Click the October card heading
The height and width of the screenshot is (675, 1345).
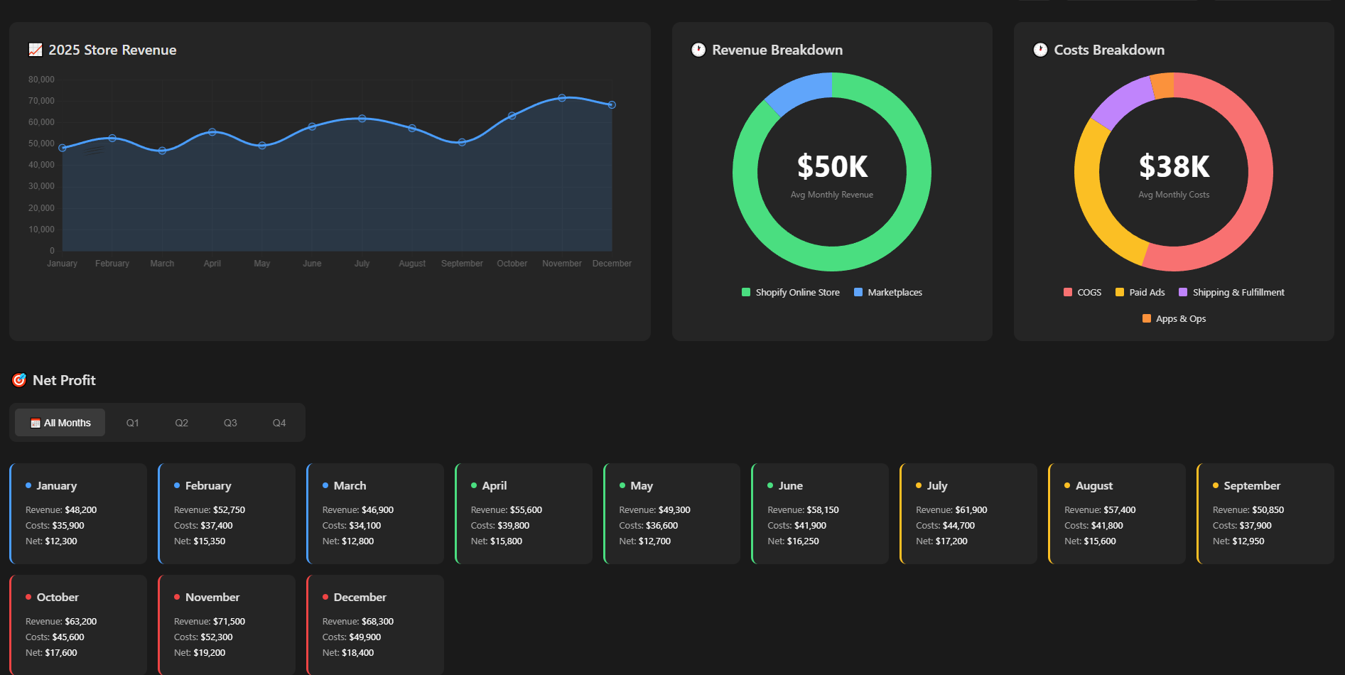coord(58,598)
